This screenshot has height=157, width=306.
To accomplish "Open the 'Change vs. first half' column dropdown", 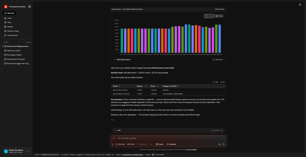I will click(x=178, y=86).
